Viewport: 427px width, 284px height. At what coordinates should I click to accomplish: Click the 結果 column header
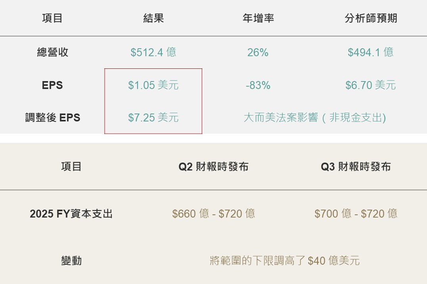pyautogui.click(x=153, y=18)
